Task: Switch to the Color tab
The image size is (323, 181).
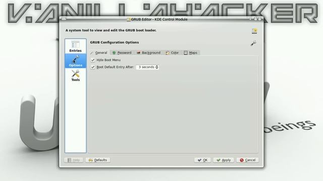Action: [172, 53]
